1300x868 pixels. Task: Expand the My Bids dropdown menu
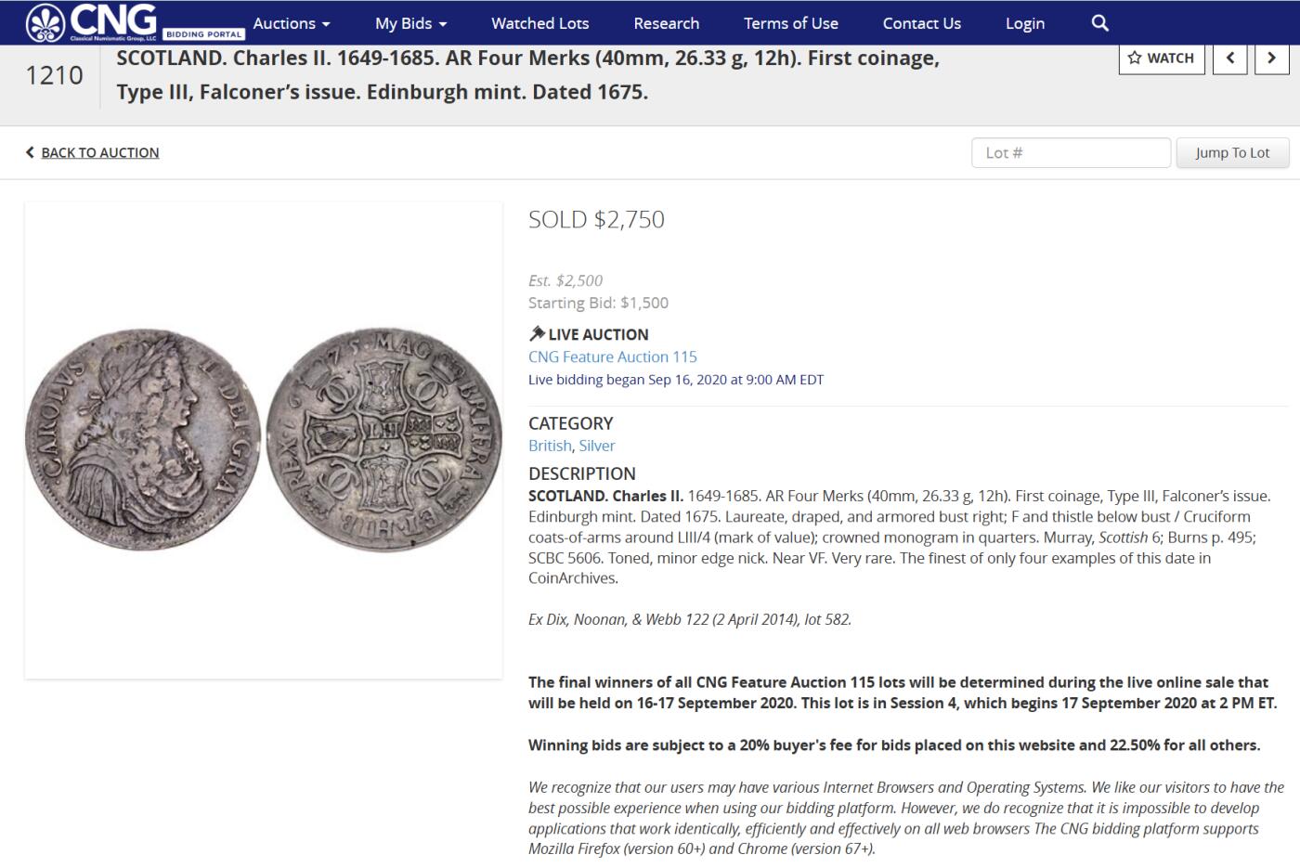[x=410, y=23]
